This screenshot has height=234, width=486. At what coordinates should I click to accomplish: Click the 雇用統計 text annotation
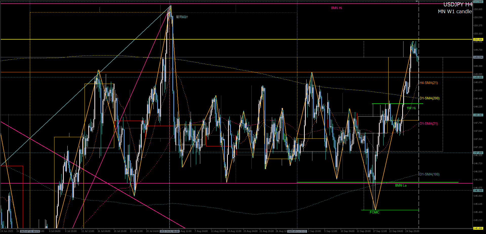tap(182, 17)
